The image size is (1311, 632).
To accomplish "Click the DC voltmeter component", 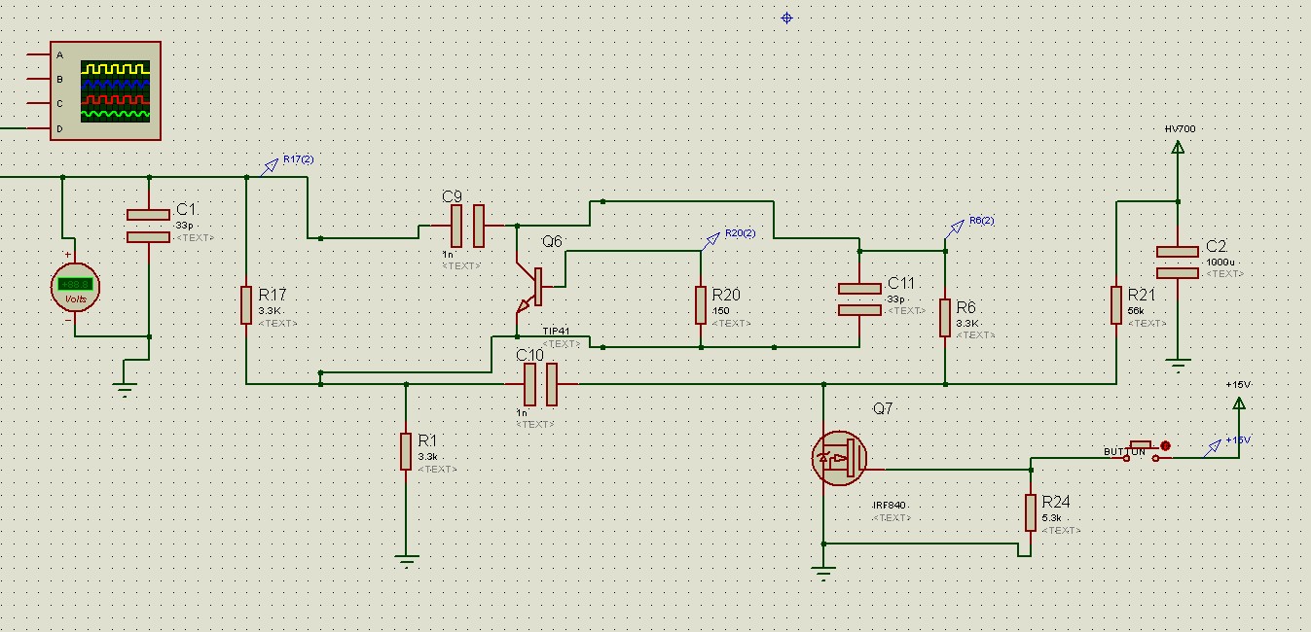I will coord(76,287).
